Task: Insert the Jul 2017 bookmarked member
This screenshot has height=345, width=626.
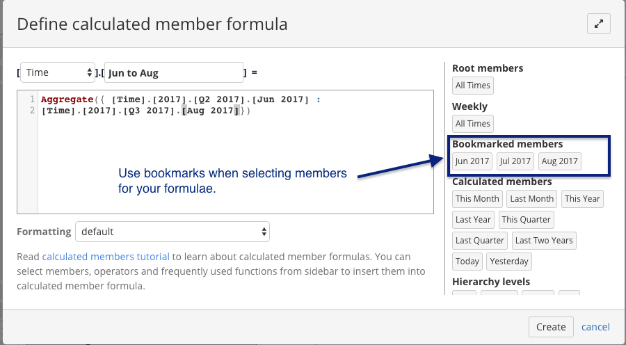Action: (515, 161)
